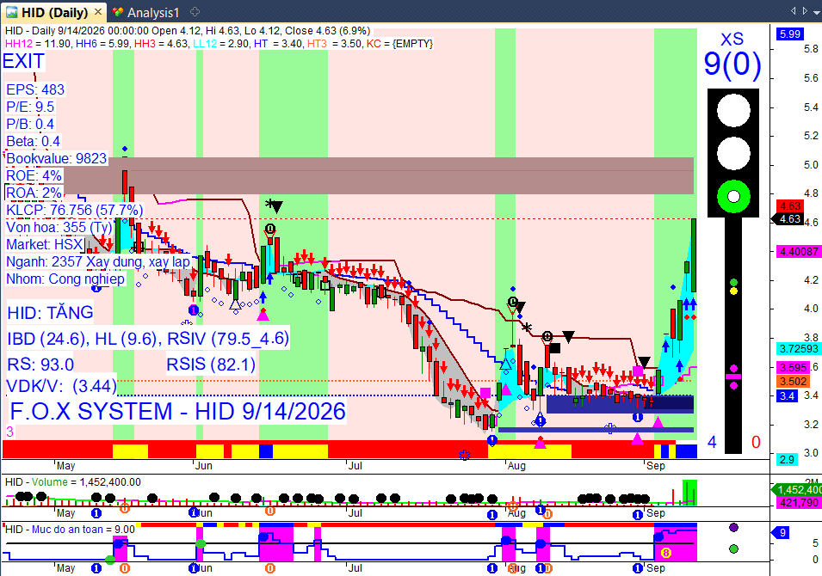This screenshot has width=822, height=576.
Task: Click the purple dot in safety pane
Action: coord(733,528)
